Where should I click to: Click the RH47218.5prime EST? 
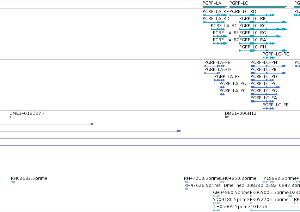click(186, 182)
